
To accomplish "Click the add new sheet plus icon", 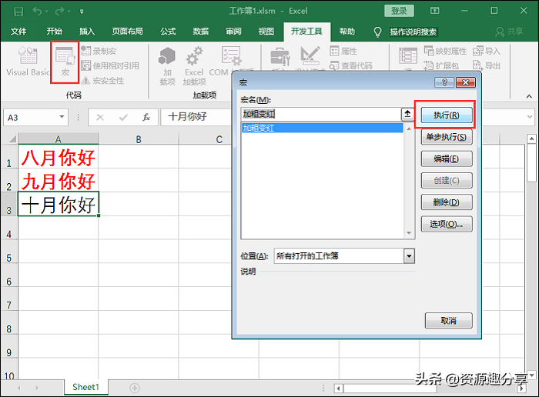I will point(135,387).
